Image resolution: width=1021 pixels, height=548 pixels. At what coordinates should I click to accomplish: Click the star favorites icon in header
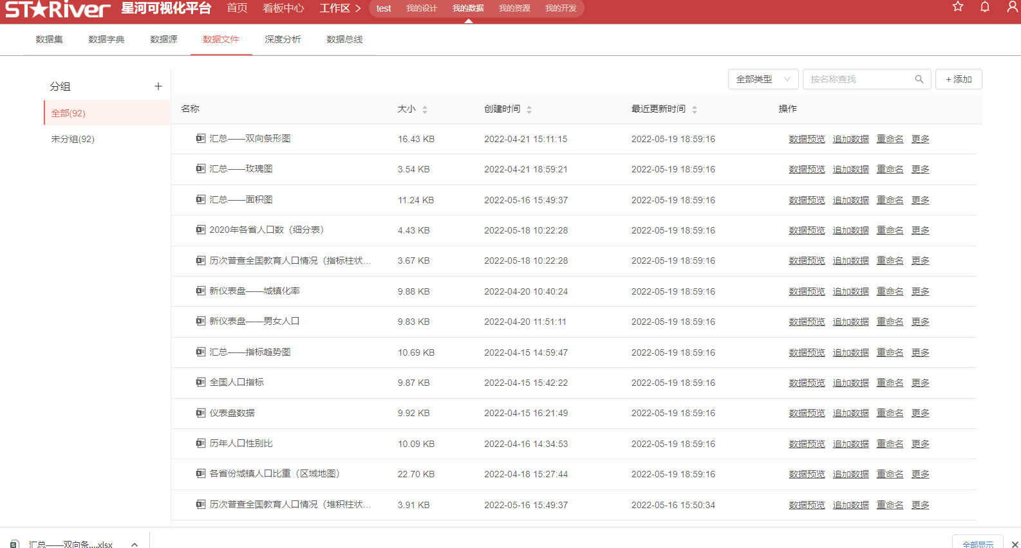958,7
